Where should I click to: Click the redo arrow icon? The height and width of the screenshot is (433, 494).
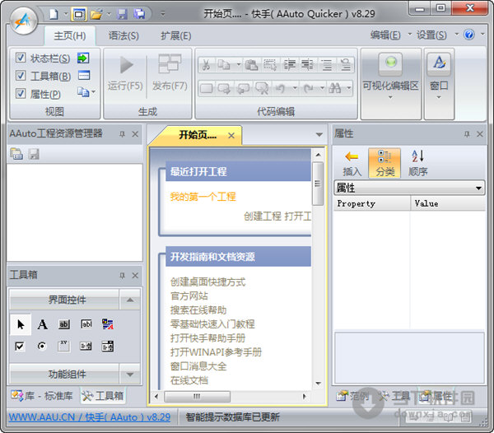pyautogui.click(x=308, y=88)
